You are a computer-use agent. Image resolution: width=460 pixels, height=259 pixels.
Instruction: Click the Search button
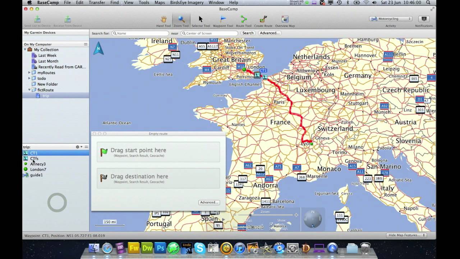[x=248, y=33]
